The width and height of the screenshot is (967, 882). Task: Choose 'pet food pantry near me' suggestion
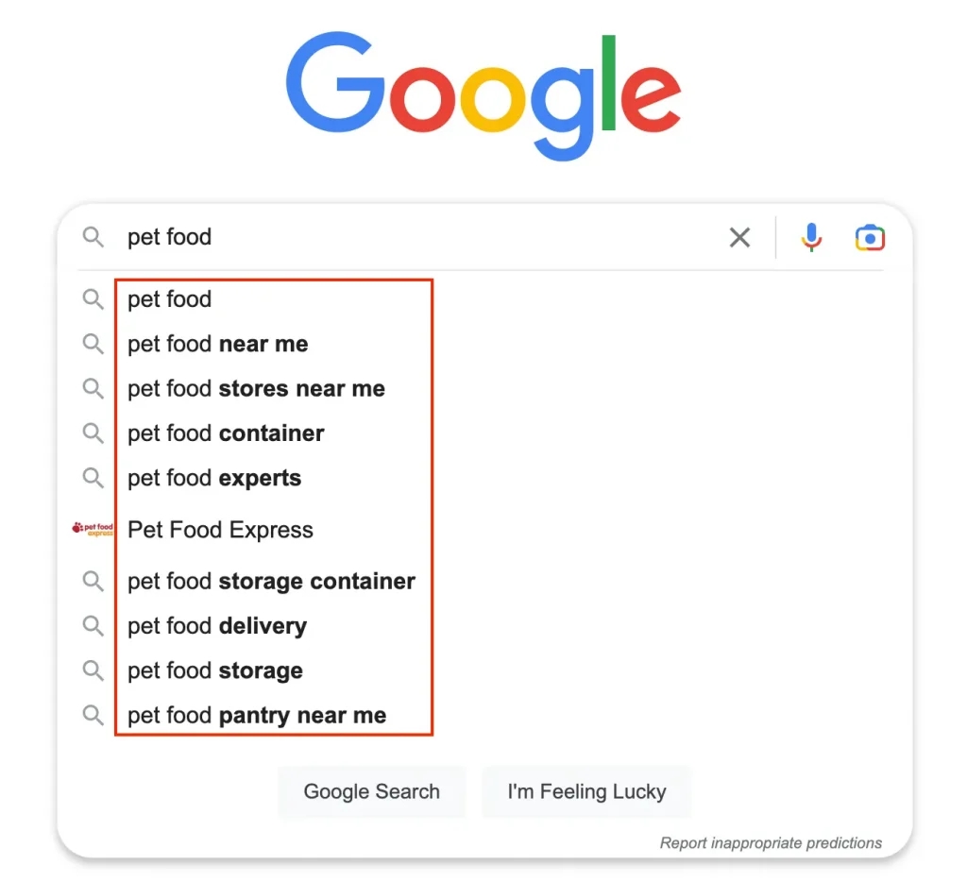tap(257, 716)
